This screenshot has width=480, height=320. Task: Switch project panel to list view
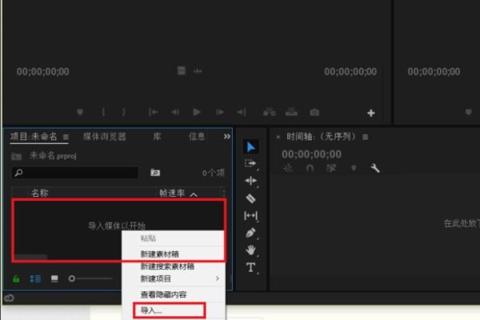tap(35, 278)
